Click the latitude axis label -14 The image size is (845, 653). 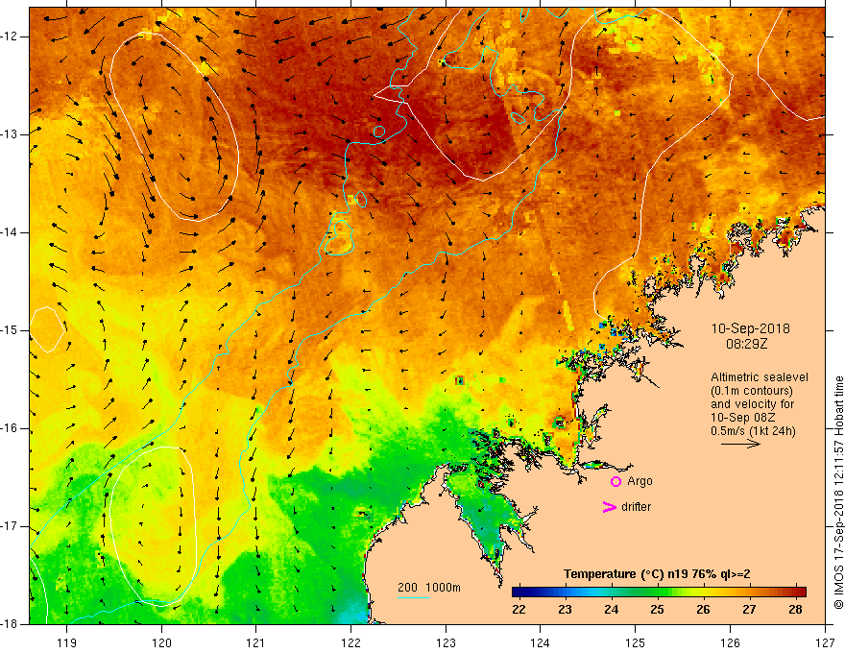coord(11,232)
